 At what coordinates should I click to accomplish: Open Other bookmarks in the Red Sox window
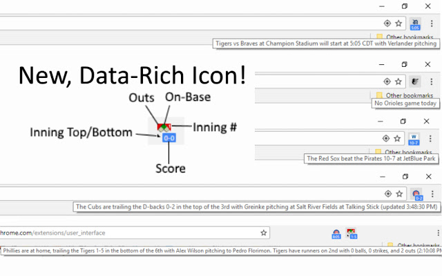[403, 152]
